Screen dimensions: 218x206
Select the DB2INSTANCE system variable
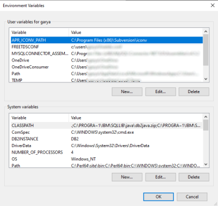107,139
